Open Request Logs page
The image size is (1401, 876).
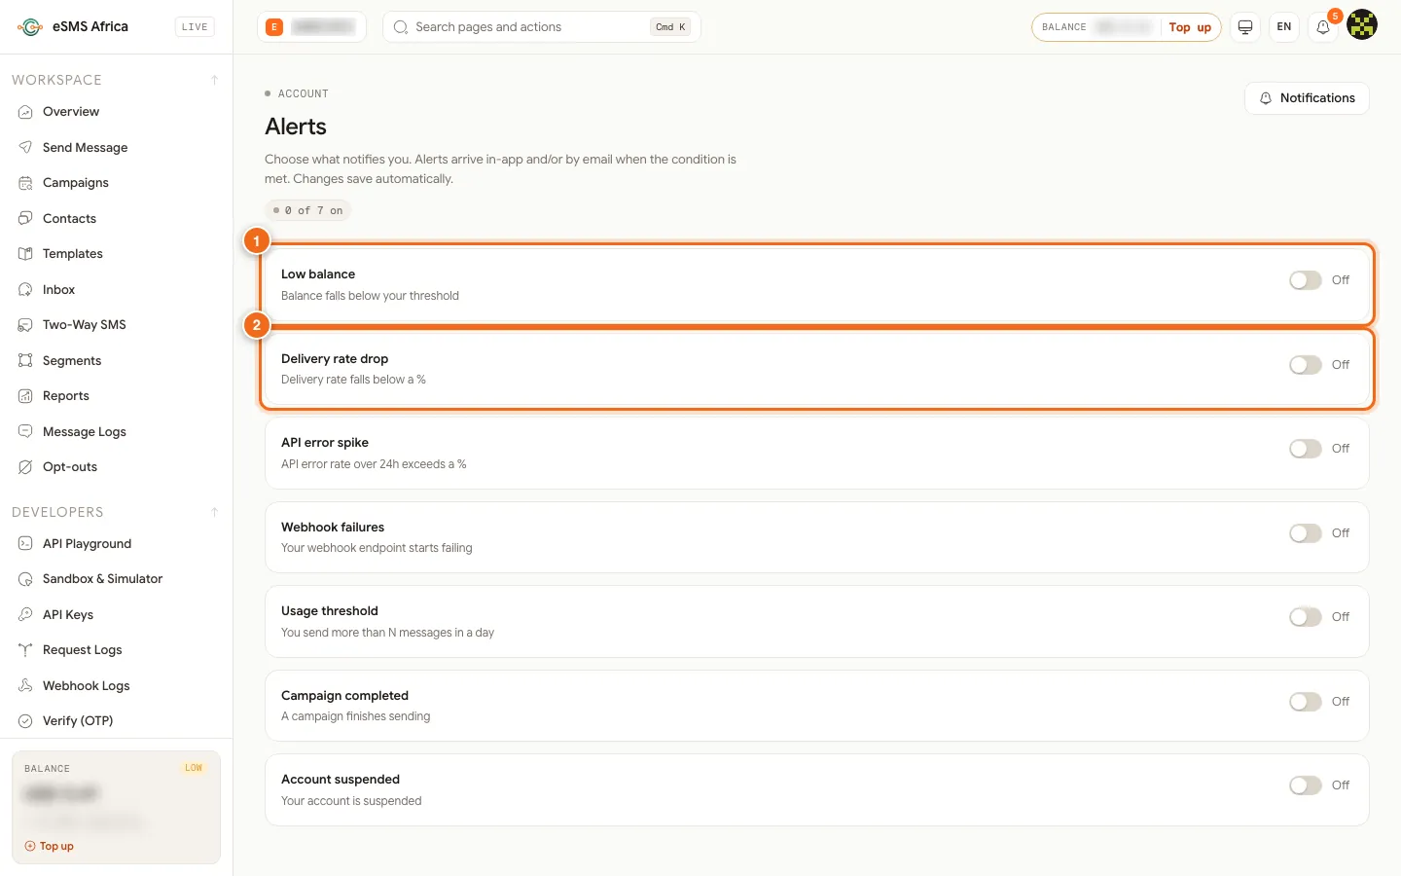pyautogui.click(x=116, y=650)
